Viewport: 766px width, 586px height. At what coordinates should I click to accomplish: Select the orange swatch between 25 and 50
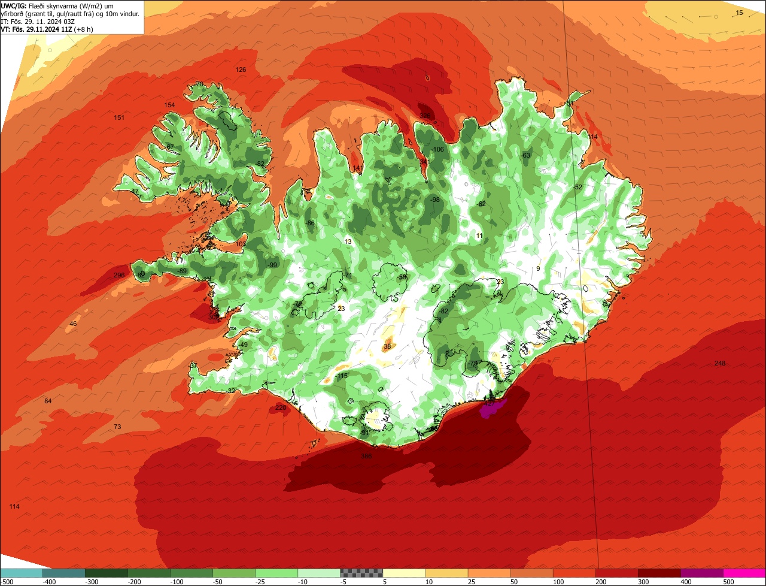click(489, 572)
